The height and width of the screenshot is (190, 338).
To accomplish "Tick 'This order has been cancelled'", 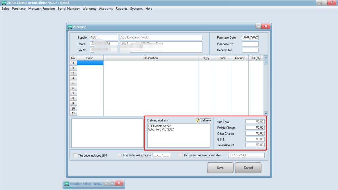I will tap(181, 155).
